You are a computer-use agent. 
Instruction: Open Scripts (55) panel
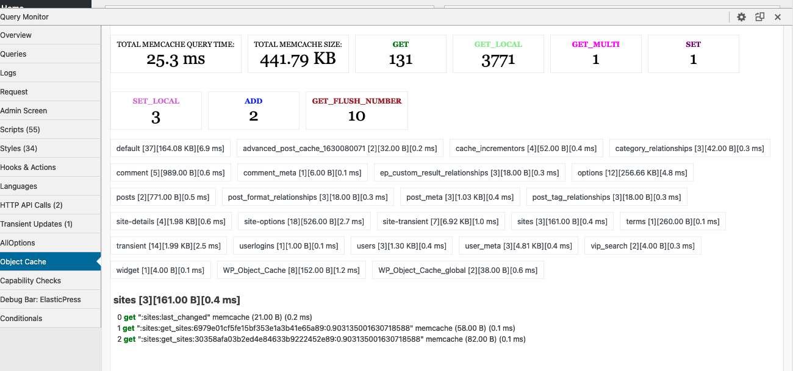point(50,130)
